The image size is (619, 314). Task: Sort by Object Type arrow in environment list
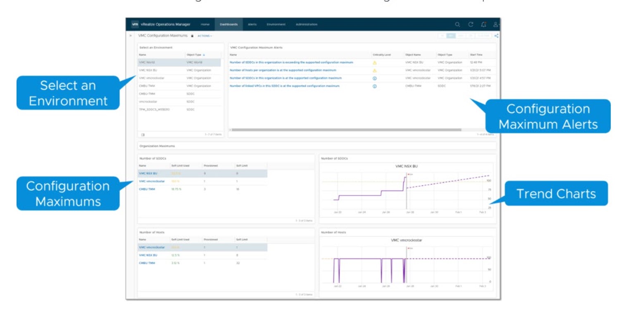[x=204, y=55]
